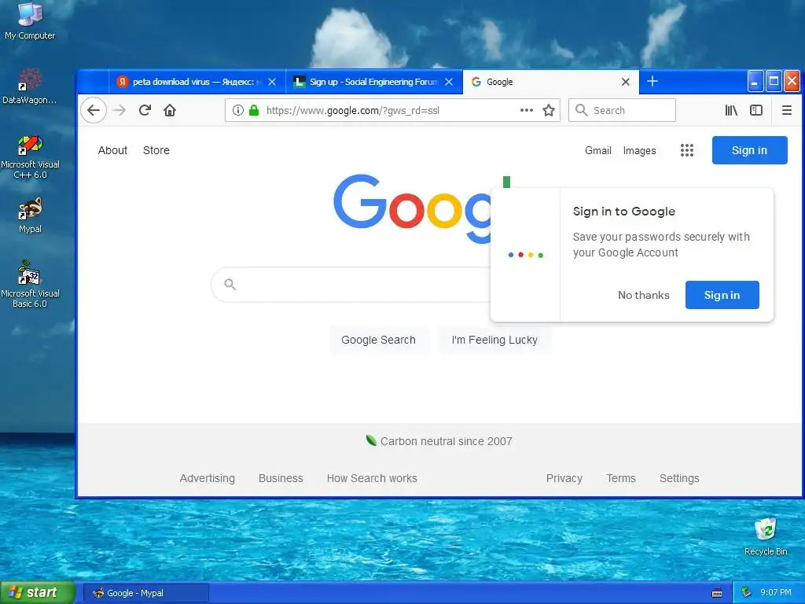Select Microsoft Visual C++ 6.0 shortcut
This screenshot has height=604, width=805.
tap(30, 157)
